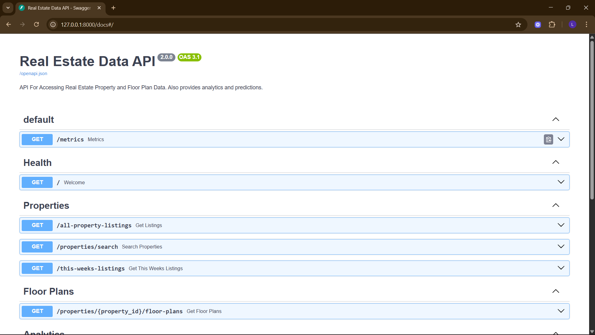The height and width of the screenshot is (335, 595).
Task: Go back to the previous page
Action: [9, 25]
